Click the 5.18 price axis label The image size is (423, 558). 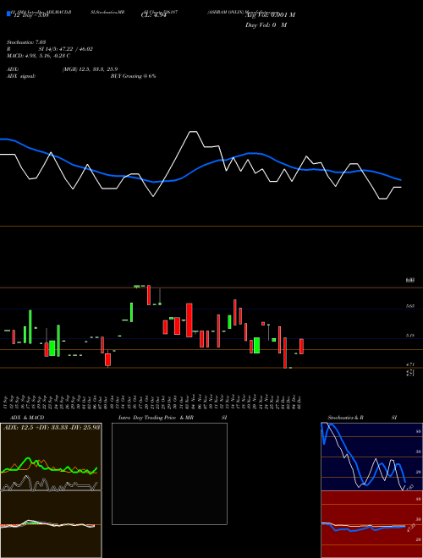coord(410,336)
